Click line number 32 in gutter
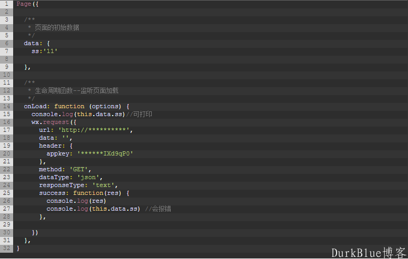 point(7,248)
